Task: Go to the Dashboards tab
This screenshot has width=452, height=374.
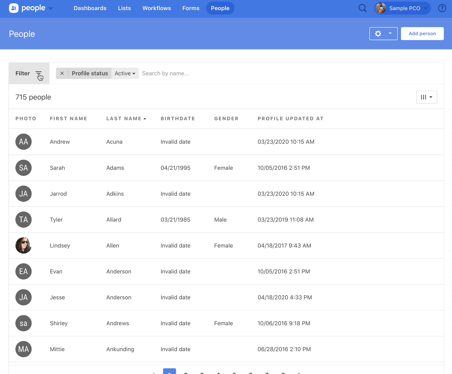Action: (90, 8)
